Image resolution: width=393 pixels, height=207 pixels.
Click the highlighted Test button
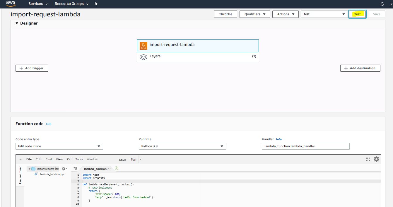[x=357, y=14]
